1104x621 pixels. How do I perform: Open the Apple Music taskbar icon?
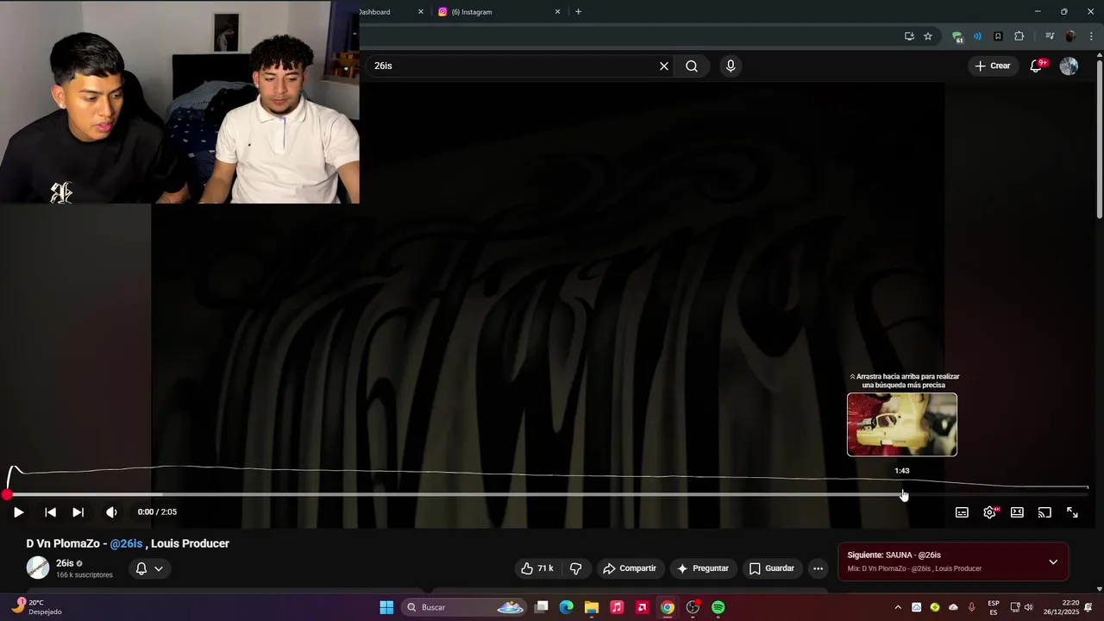(x=617, y=607)
